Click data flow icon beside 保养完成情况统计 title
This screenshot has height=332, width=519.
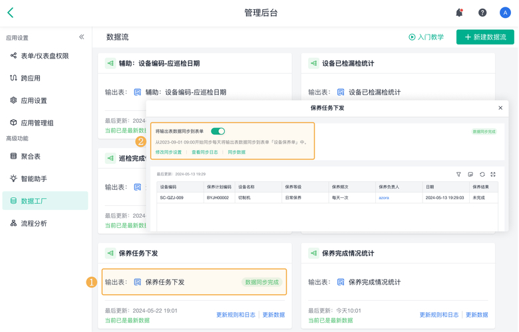313,253
